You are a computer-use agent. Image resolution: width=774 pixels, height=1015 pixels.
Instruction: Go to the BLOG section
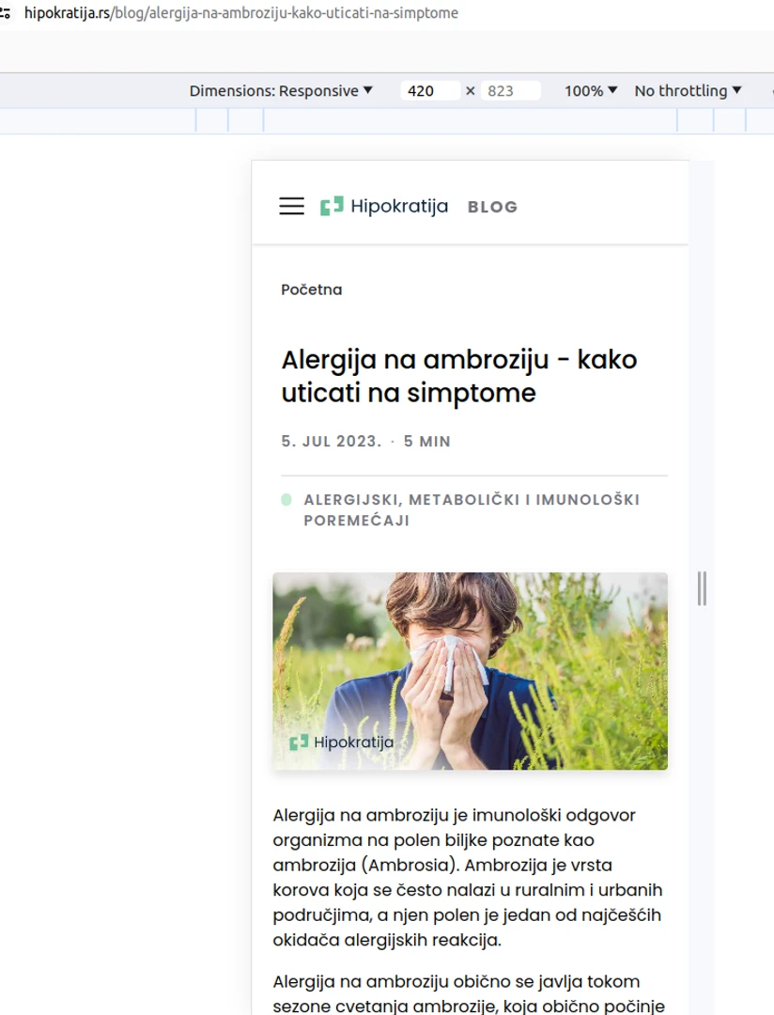click(x=492, y=207)
